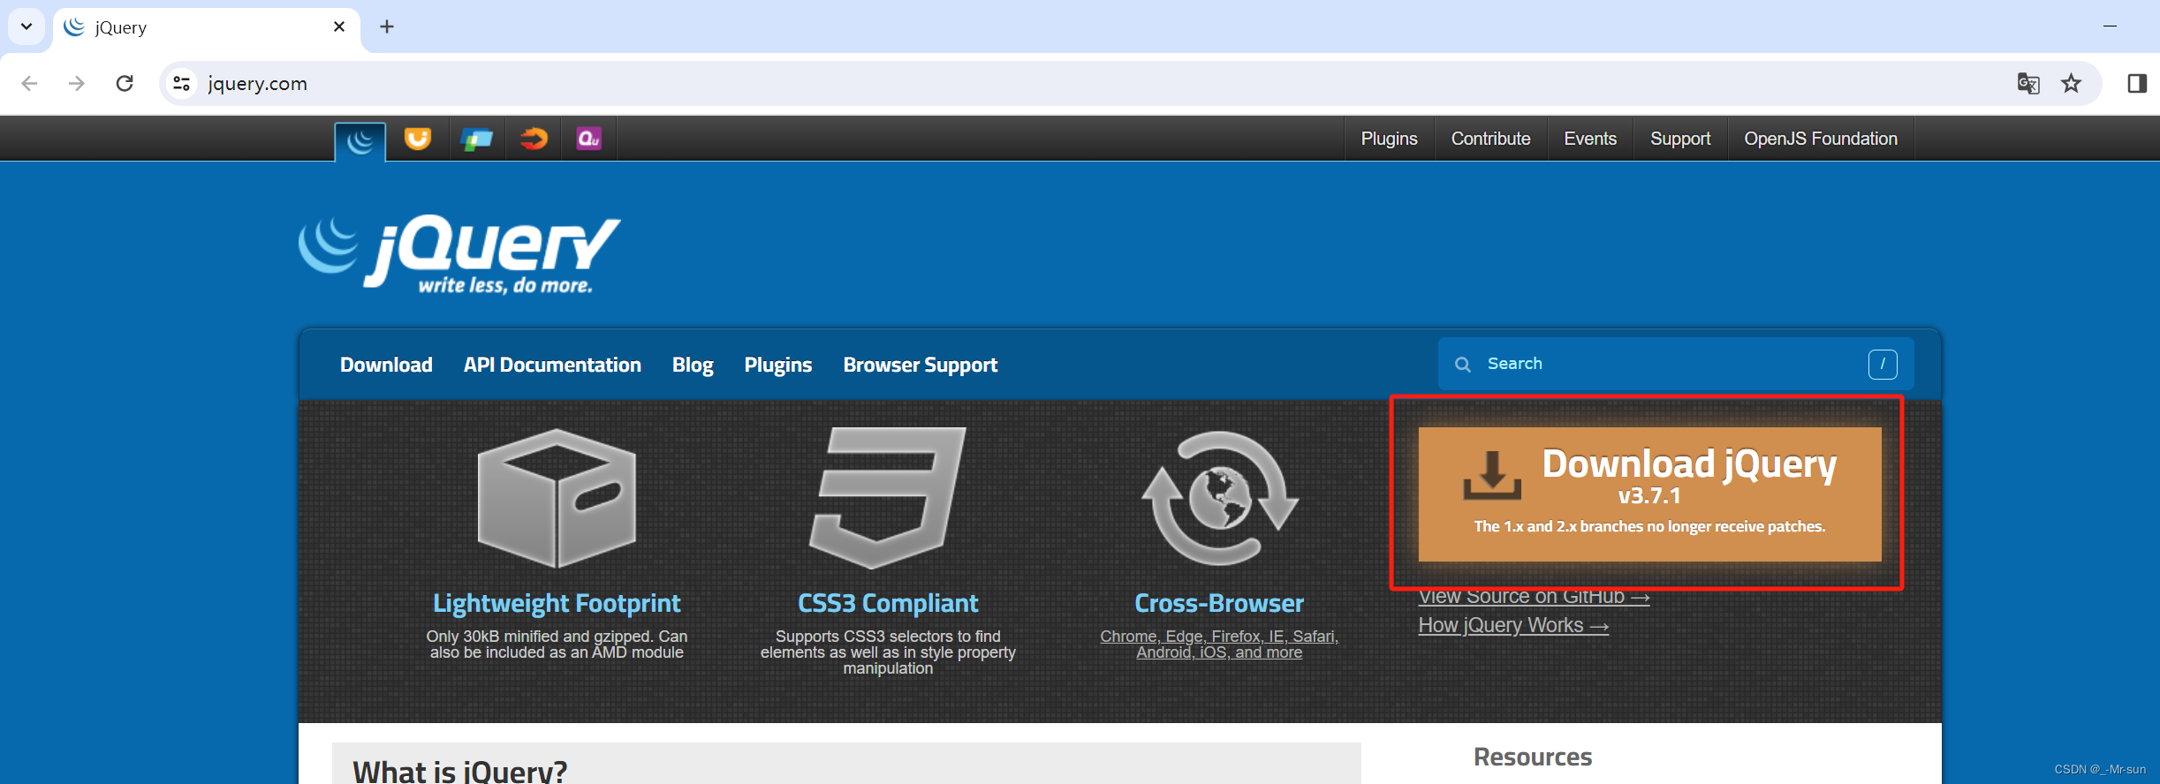Click the Download jQuery v3.7.1 button

(x=1649, y=494)
